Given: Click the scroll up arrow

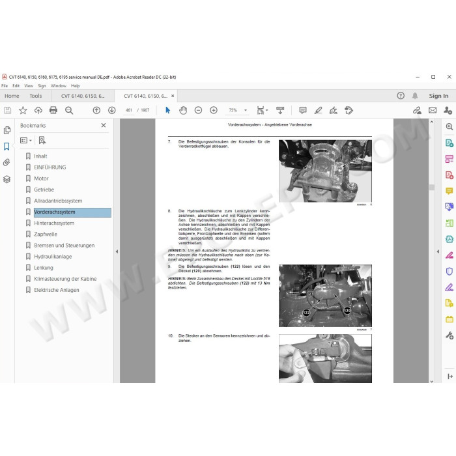Looking at the screenshot, I should point(432,122).
